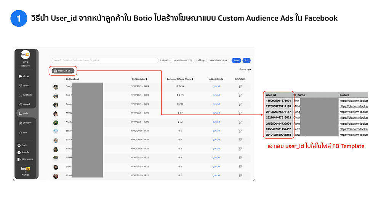The image size is (381, 214).
Task: Select cell 2453500494732934 in spreadsheet
Action: [x=279, y=124]
